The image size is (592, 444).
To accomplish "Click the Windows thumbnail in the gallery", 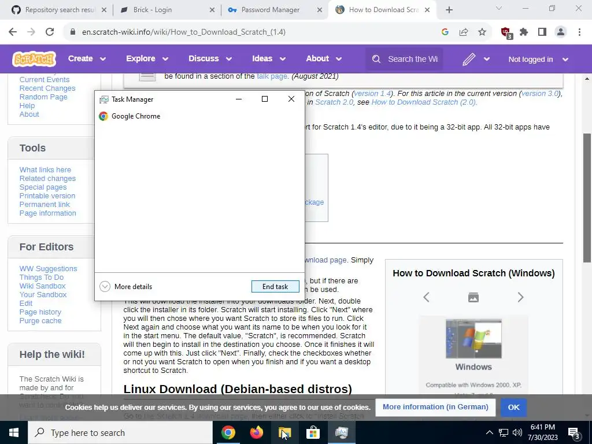I will pos(473,339).
